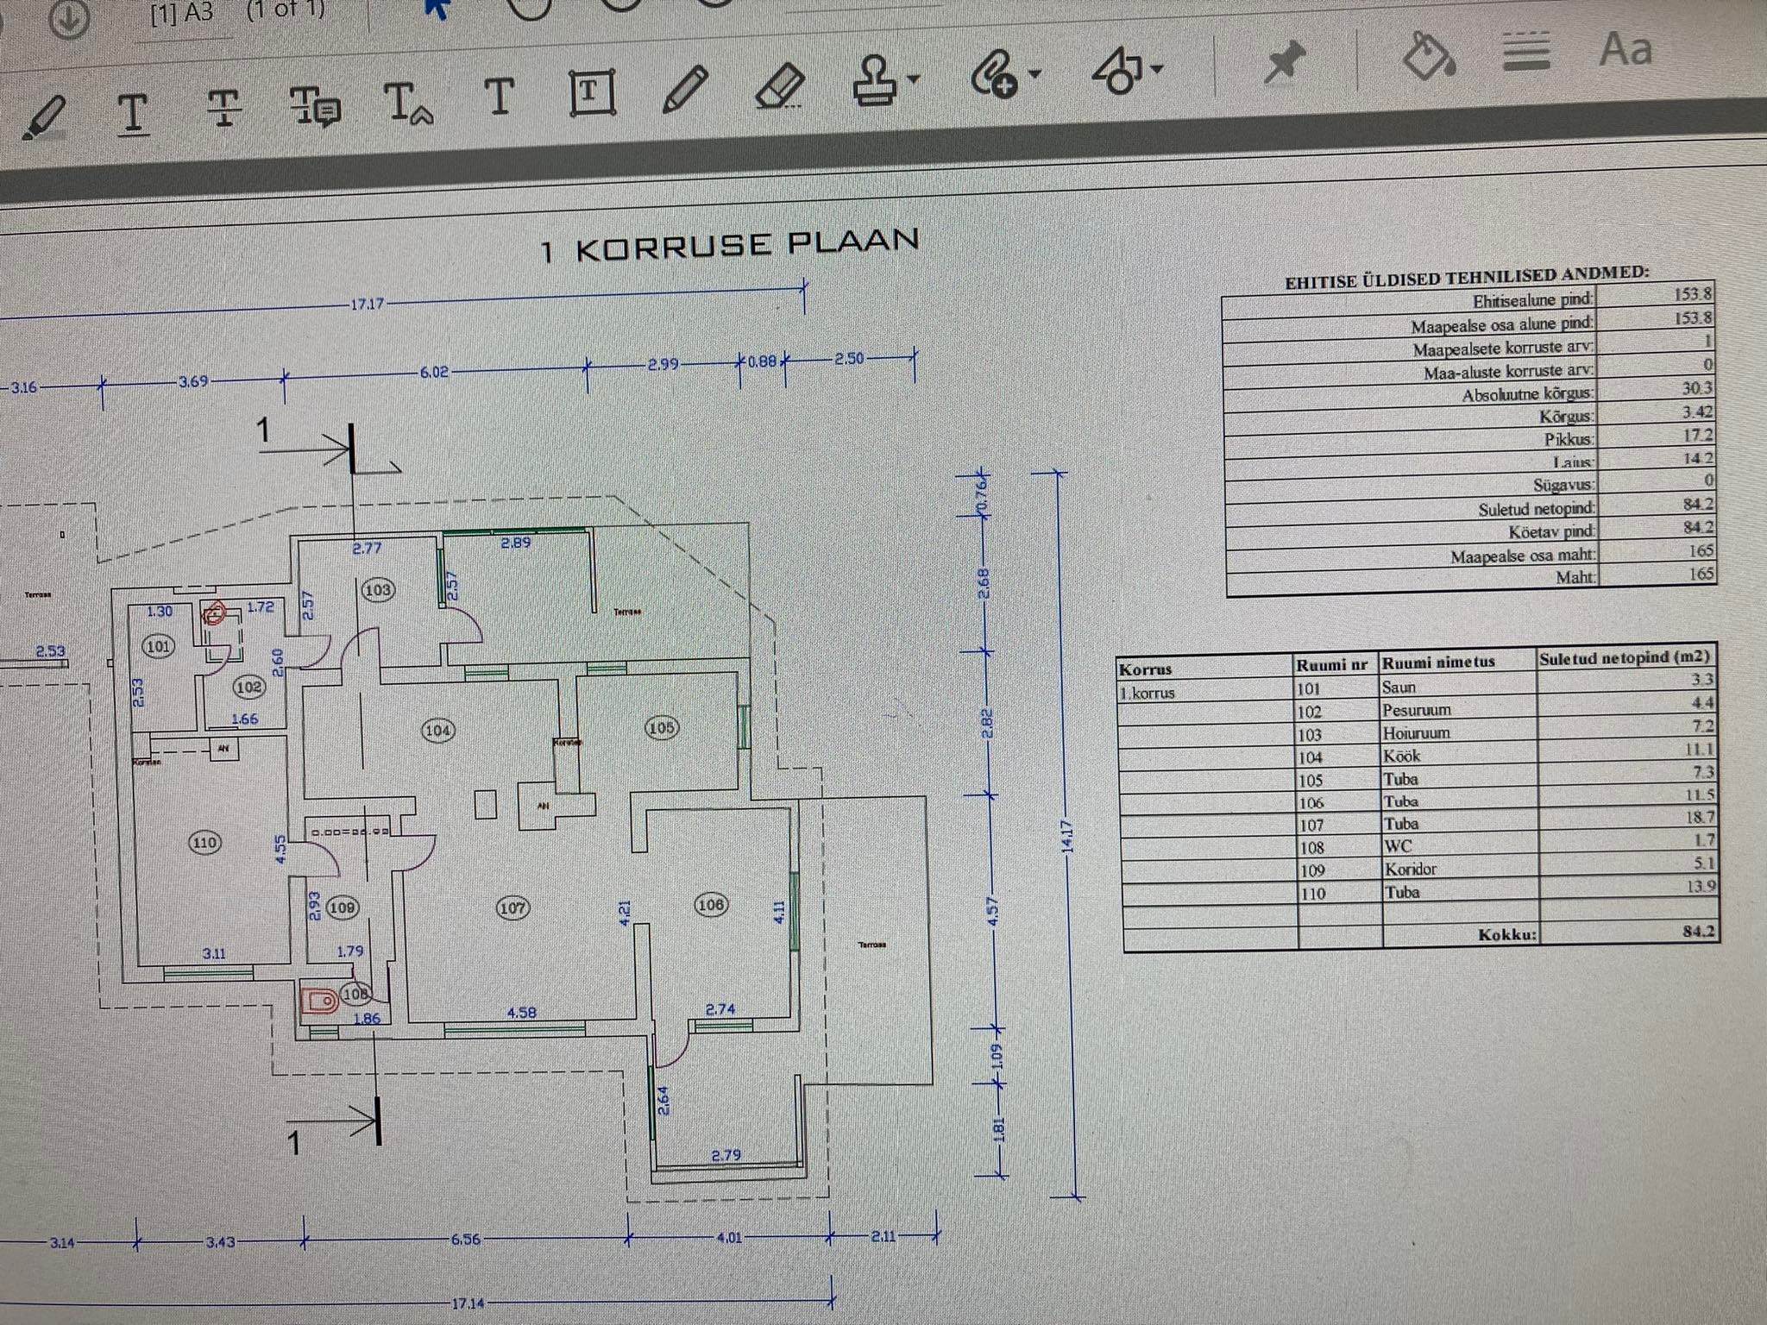Select the eraser tool
Screen dimensions: 1767x1325
point(779,86)
